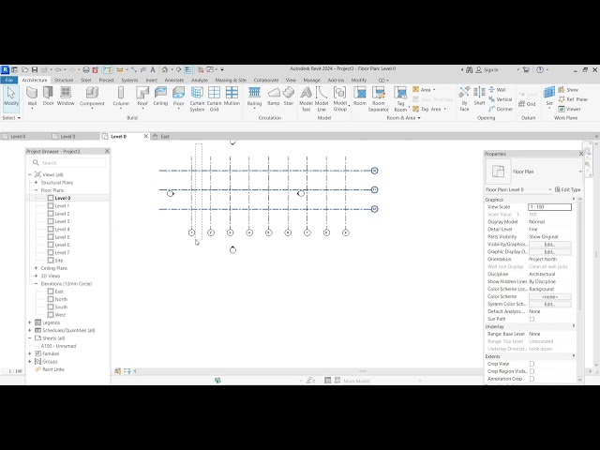Expand the Room & Area panel dropdown
Viewport: 600px width, 450px height.
pos(403,118)
